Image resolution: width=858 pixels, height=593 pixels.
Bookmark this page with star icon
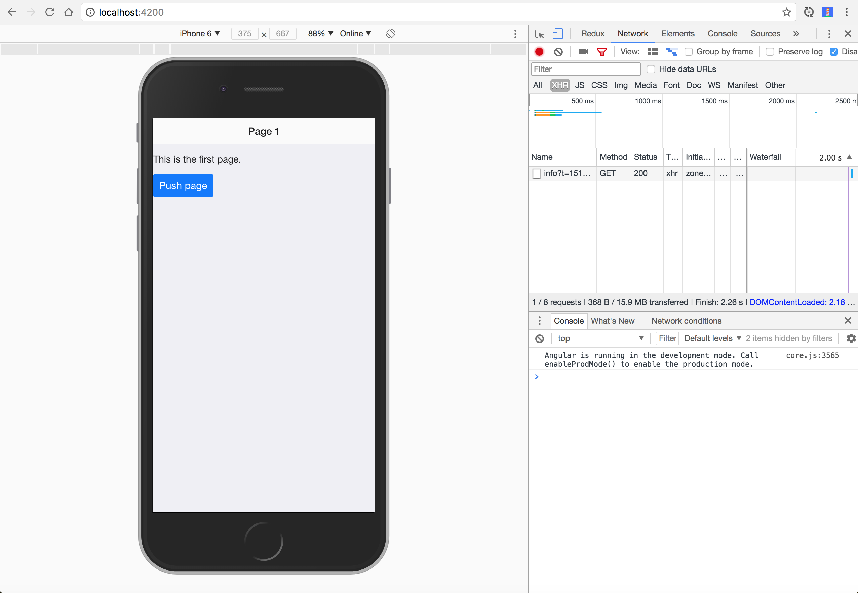pyautogui.click(x=786, y=12)
